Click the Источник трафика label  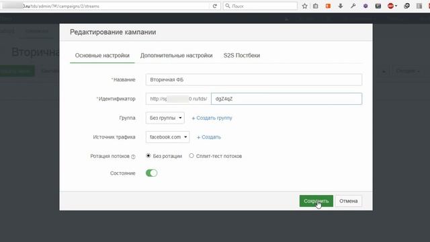[x=114, y=137]
